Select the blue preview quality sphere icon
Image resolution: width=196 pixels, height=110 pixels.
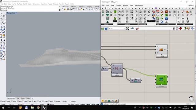click(192, 28)
